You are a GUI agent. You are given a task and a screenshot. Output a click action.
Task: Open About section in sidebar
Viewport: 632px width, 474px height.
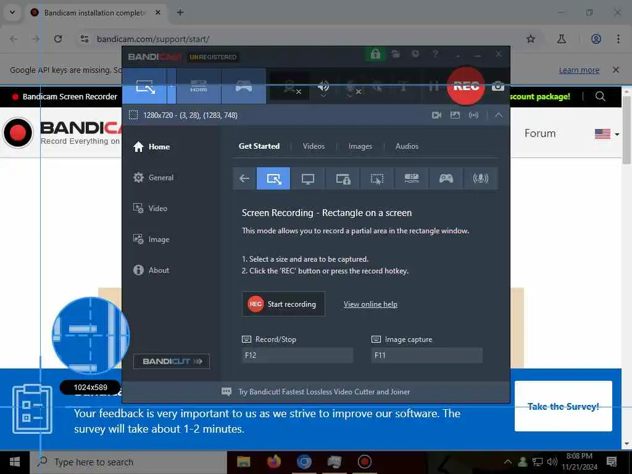(x=151, y=270)
